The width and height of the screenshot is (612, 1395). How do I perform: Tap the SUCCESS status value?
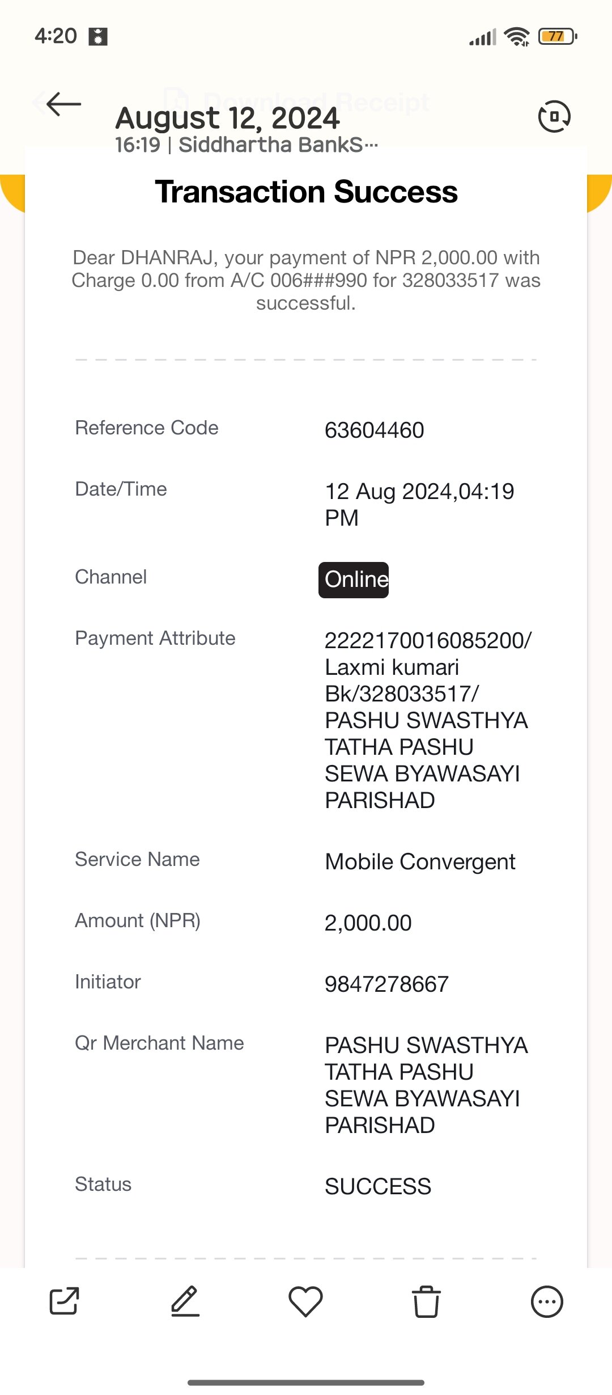pos(378,1186)
